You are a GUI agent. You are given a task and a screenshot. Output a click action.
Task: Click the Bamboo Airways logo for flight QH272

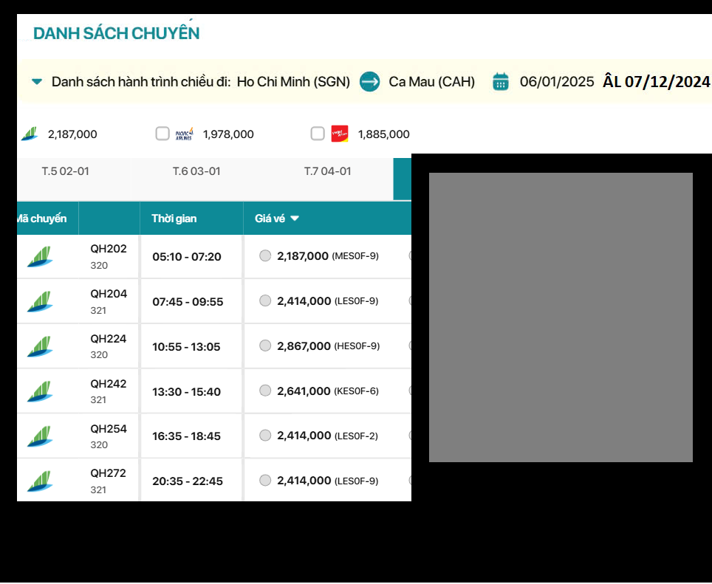click(x=40, y=481)
